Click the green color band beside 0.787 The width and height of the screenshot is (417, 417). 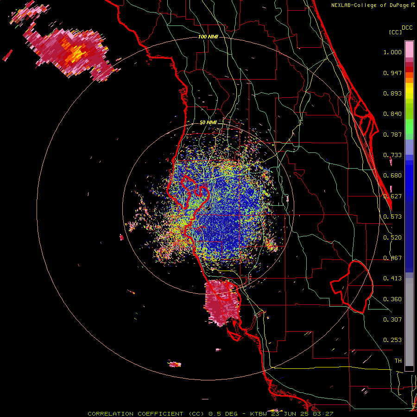pyautogui.click(x=409, y=129)
